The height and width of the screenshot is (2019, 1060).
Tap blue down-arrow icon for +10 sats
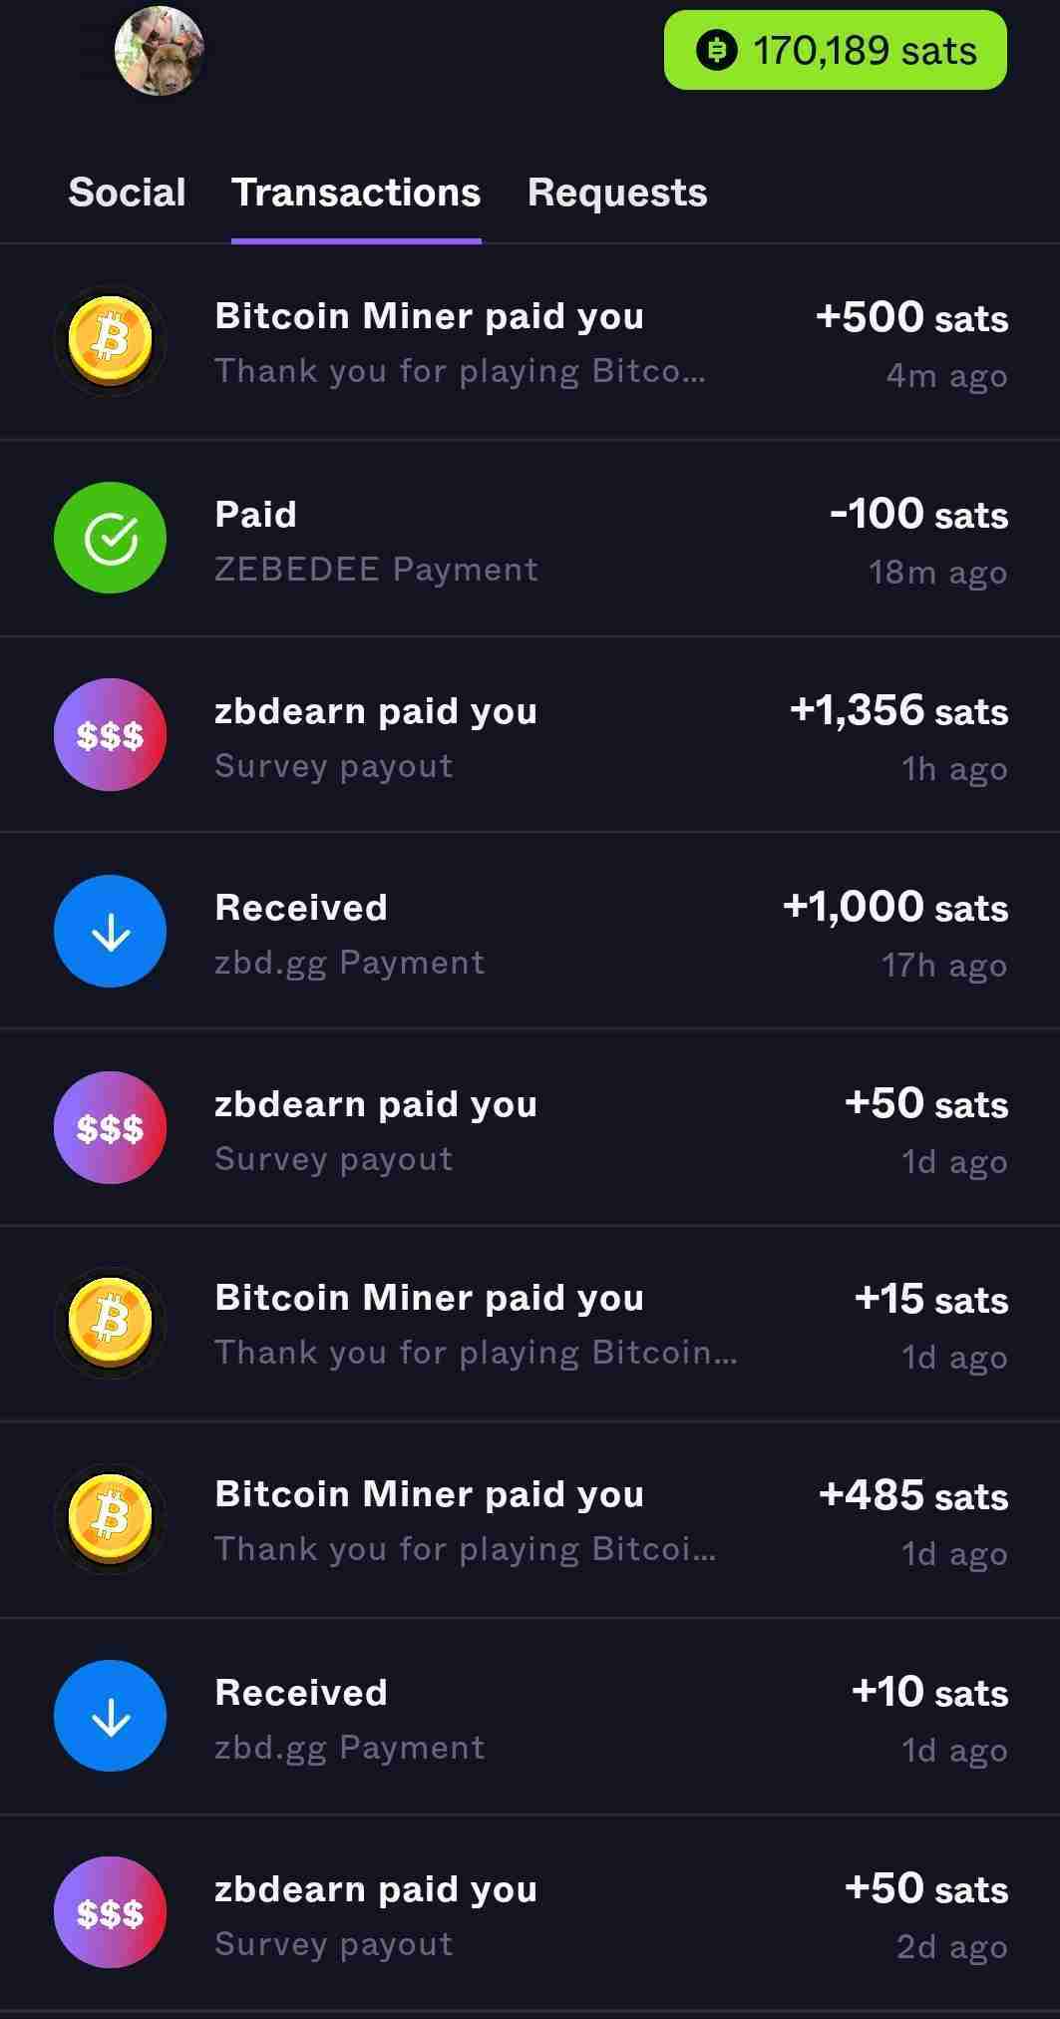pyautogui.click(x=110, y=1716)
